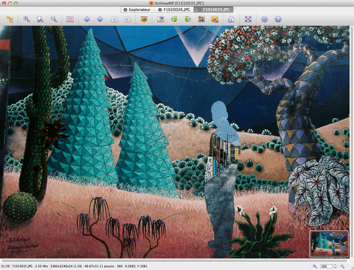
Task: Rotate the image clockwise
Action: tap(187, 19)
